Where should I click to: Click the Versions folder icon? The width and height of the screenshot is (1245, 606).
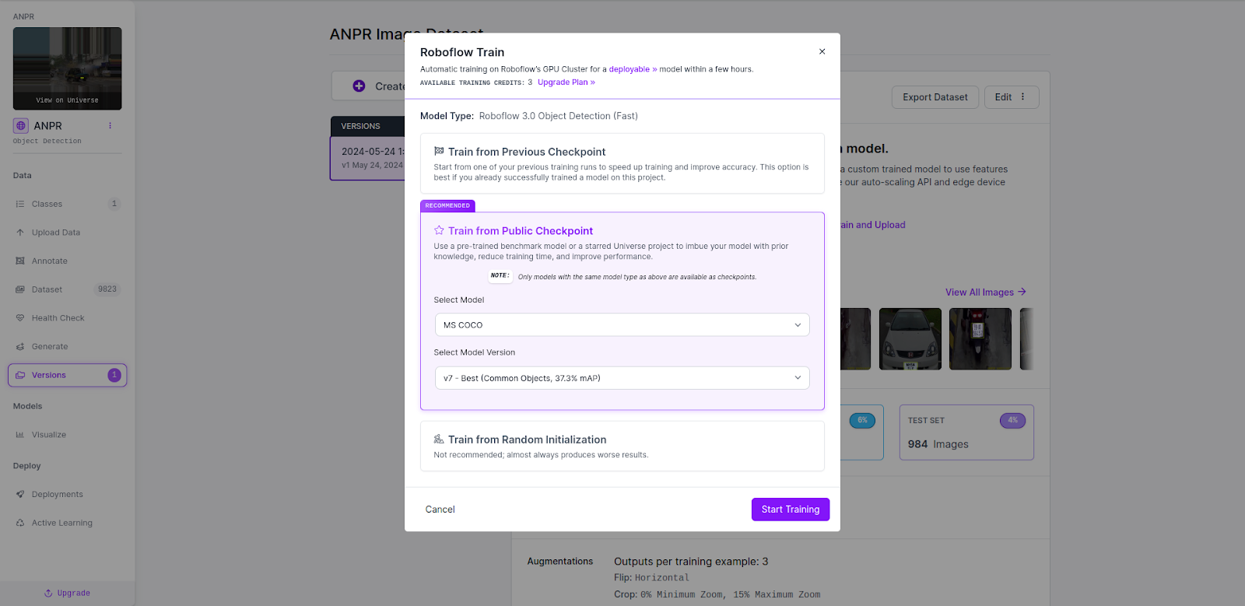click(20, 375)
